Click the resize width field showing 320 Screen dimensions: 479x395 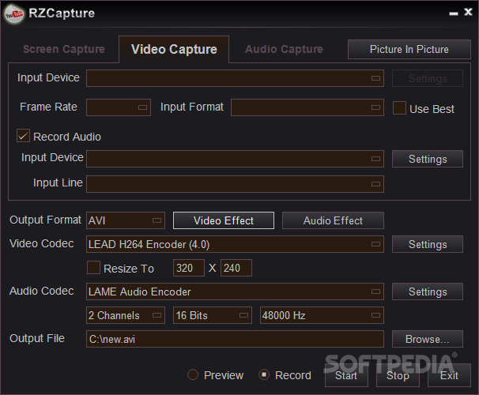[188, 268]
